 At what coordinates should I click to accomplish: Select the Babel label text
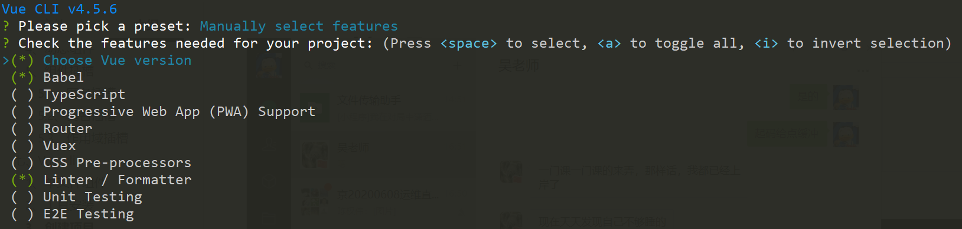[63, 78]
